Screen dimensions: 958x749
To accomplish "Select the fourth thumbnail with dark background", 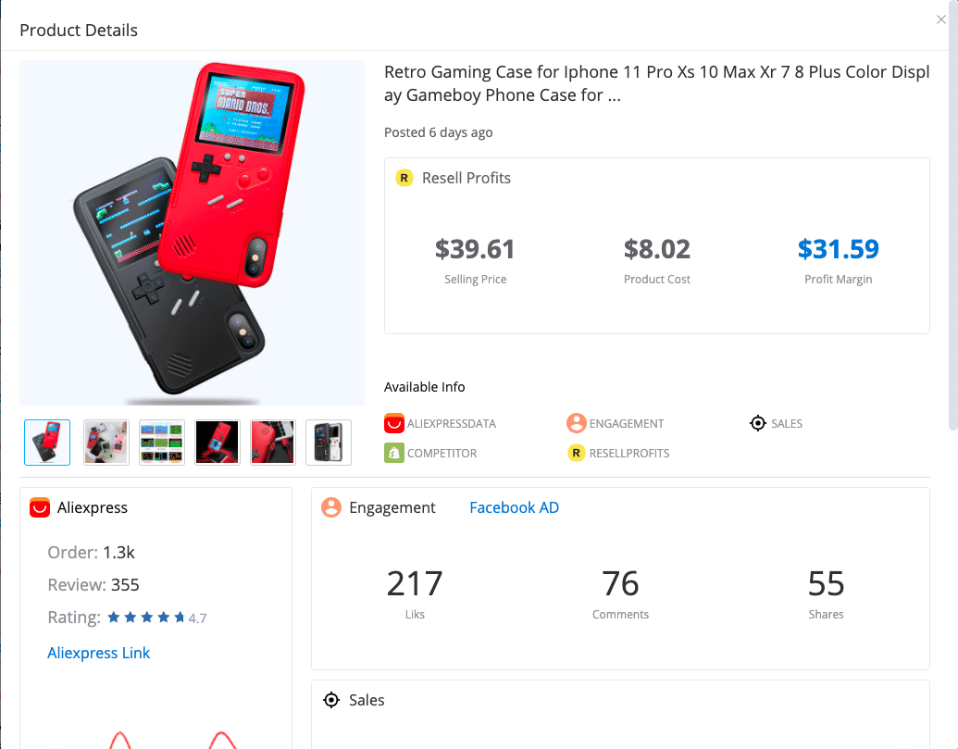I will pos(218,443).
